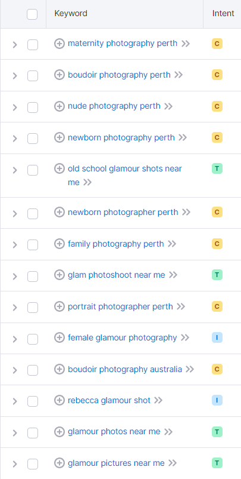This screenshot has height=479, width=241.
Task: Click the Intent column header
Action: (x=223, y=14)
